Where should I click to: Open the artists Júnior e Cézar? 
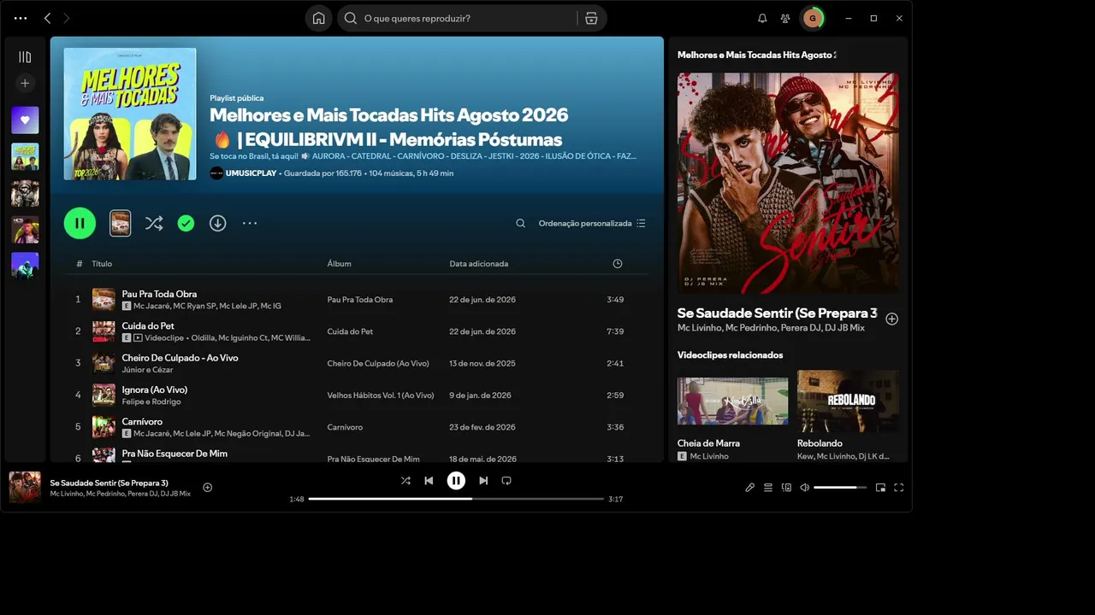tap(147, 370)
